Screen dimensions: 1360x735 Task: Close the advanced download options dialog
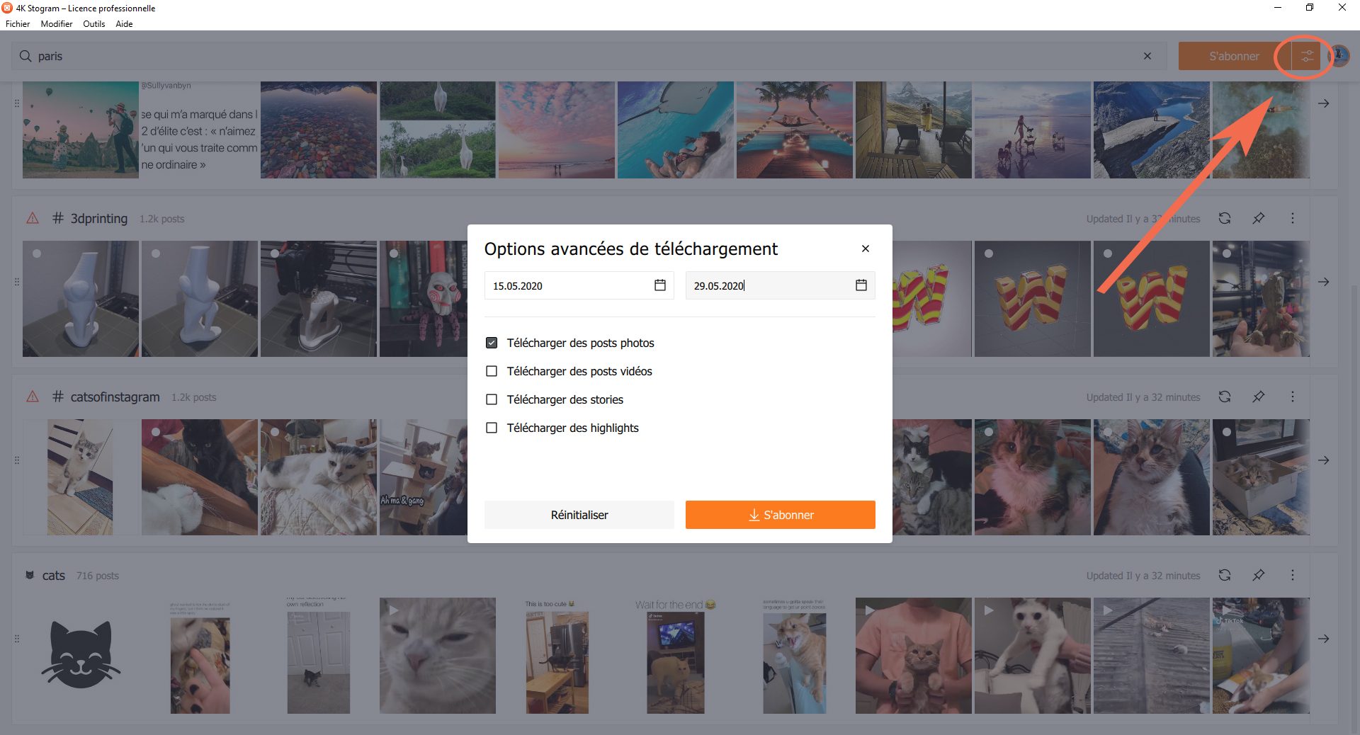tap(865, 249)
